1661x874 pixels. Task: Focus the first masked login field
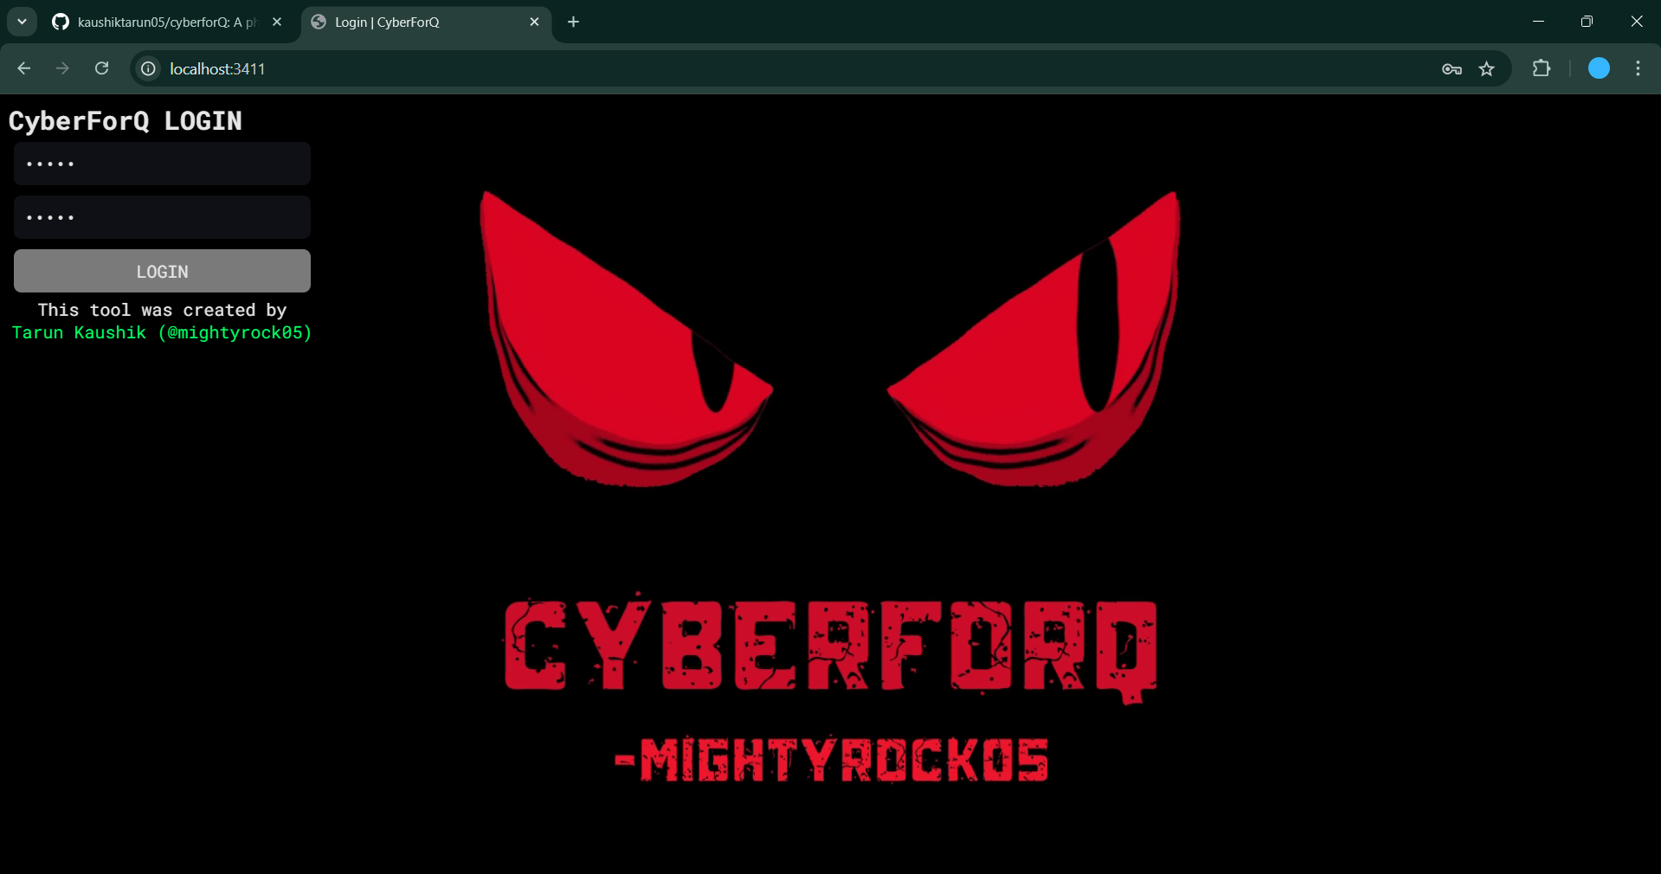coord(162,164)
